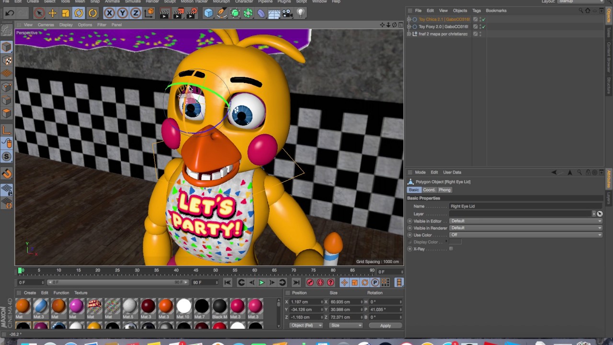Activate the Scale tool
The image size is (613, 345).
point(66,13)
